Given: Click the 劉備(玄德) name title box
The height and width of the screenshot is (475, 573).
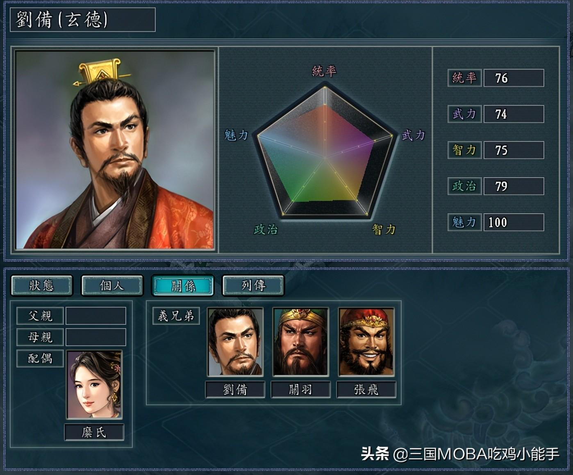Looking at the screenshot, I should [82, 19].
